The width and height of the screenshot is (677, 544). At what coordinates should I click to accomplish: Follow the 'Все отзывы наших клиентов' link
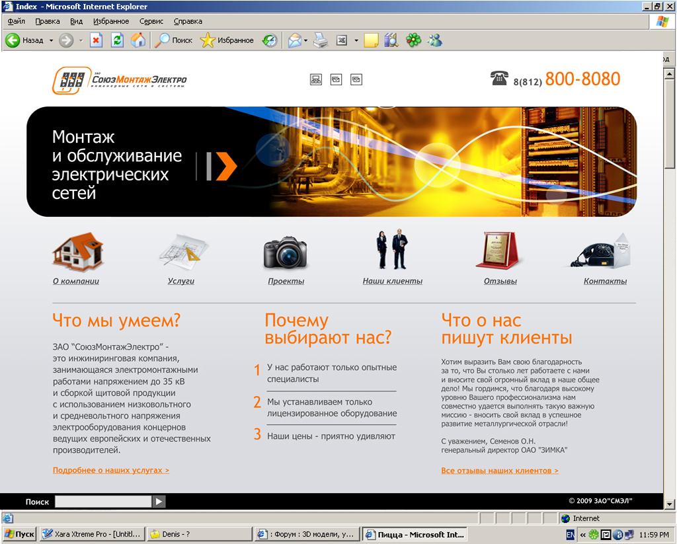(500, 471)
